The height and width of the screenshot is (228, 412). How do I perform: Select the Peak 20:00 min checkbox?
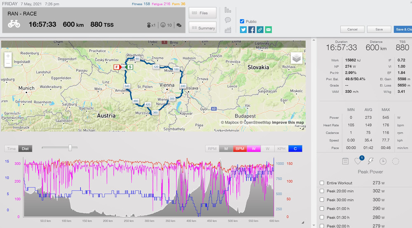point(322,191)
